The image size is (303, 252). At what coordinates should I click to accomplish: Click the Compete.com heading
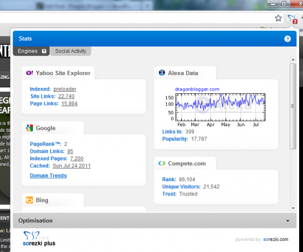pyautogui.click(x=187, y=164)
